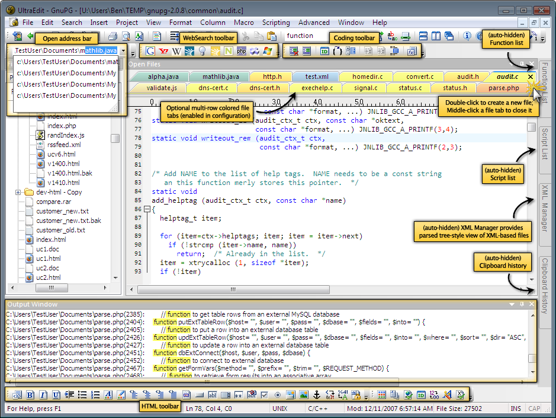Screen dimensions: 556x418
Task: Open print preview magnifier icon
Action: coord(126,36)
